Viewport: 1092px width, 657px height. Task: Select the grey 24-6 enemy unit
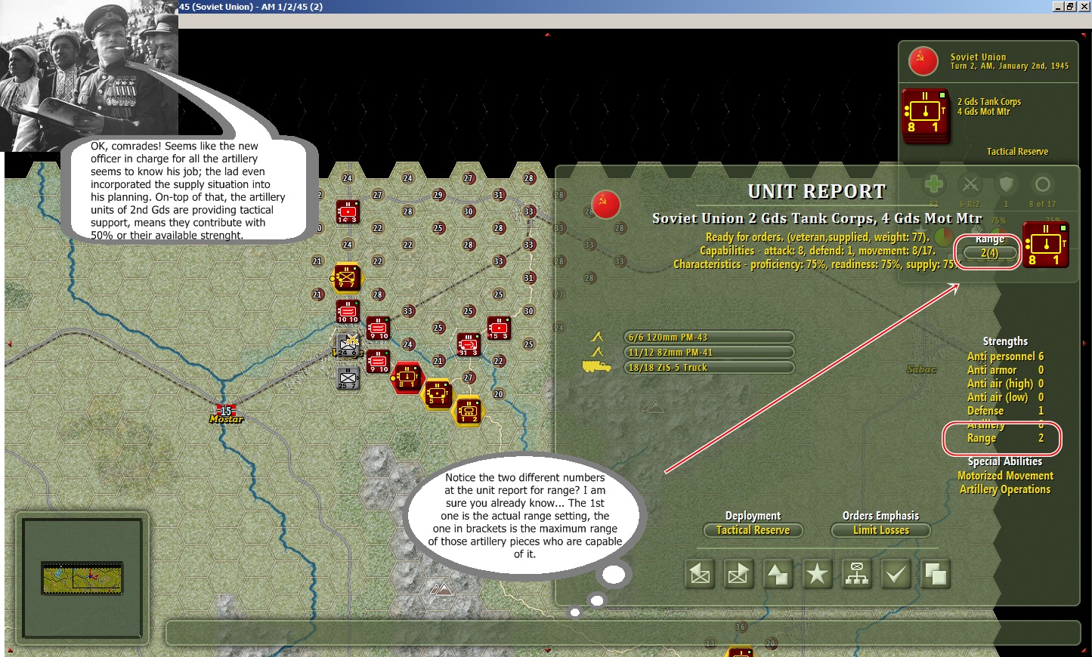point(348,345)
